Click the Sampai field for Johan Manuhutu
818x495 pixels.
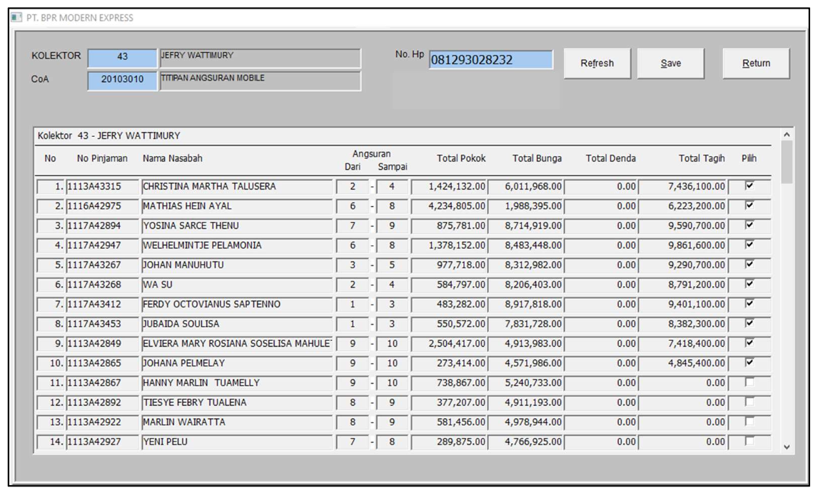[392, 265]
